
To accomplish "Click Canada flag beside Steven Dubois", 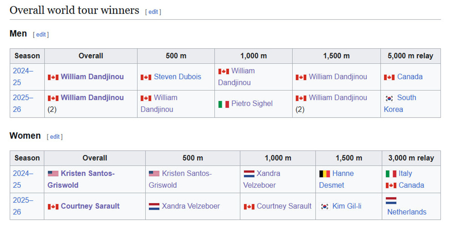I will pyautogui.click(x=146, y=77).
